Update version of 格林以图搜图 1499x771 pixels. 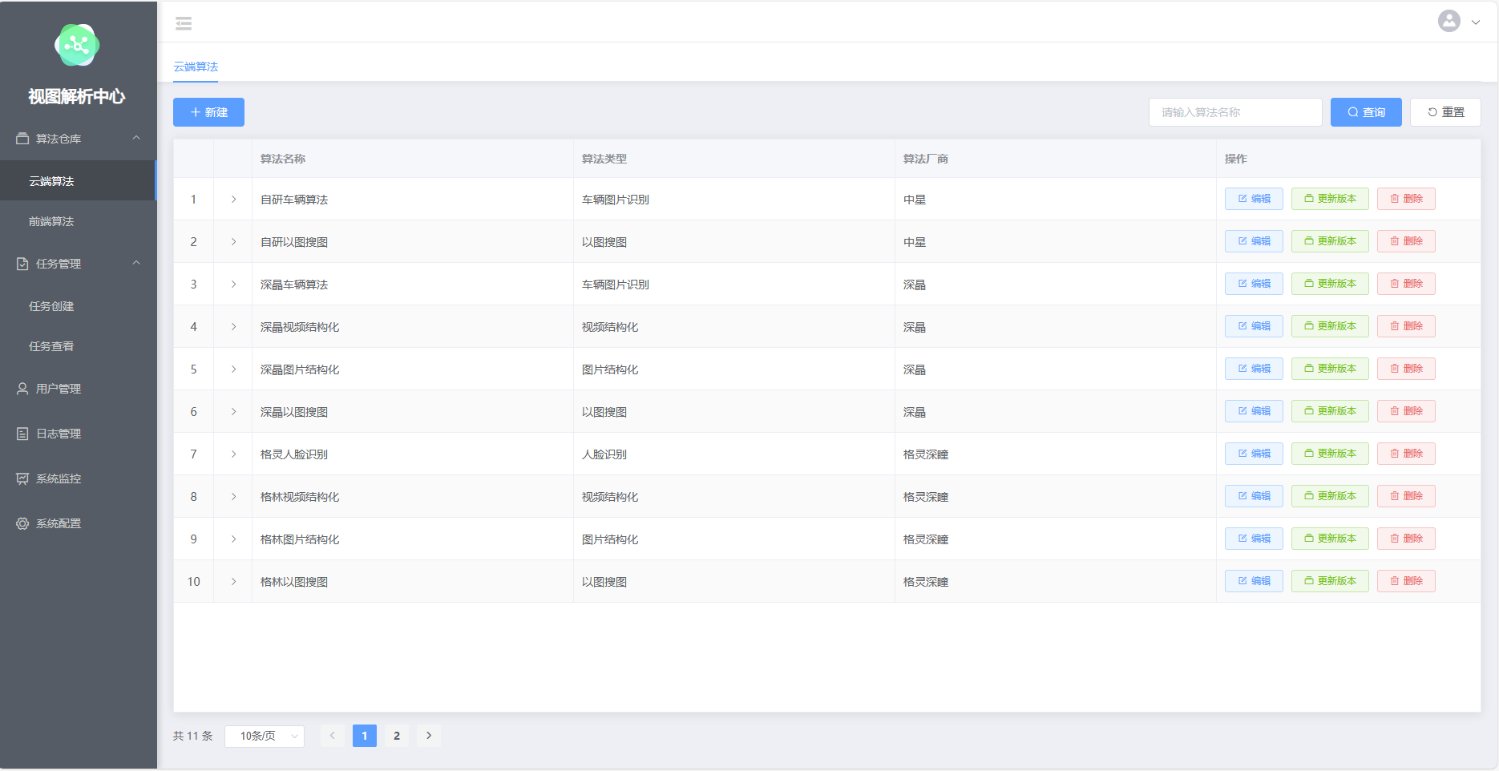(x=1330, y=581)
